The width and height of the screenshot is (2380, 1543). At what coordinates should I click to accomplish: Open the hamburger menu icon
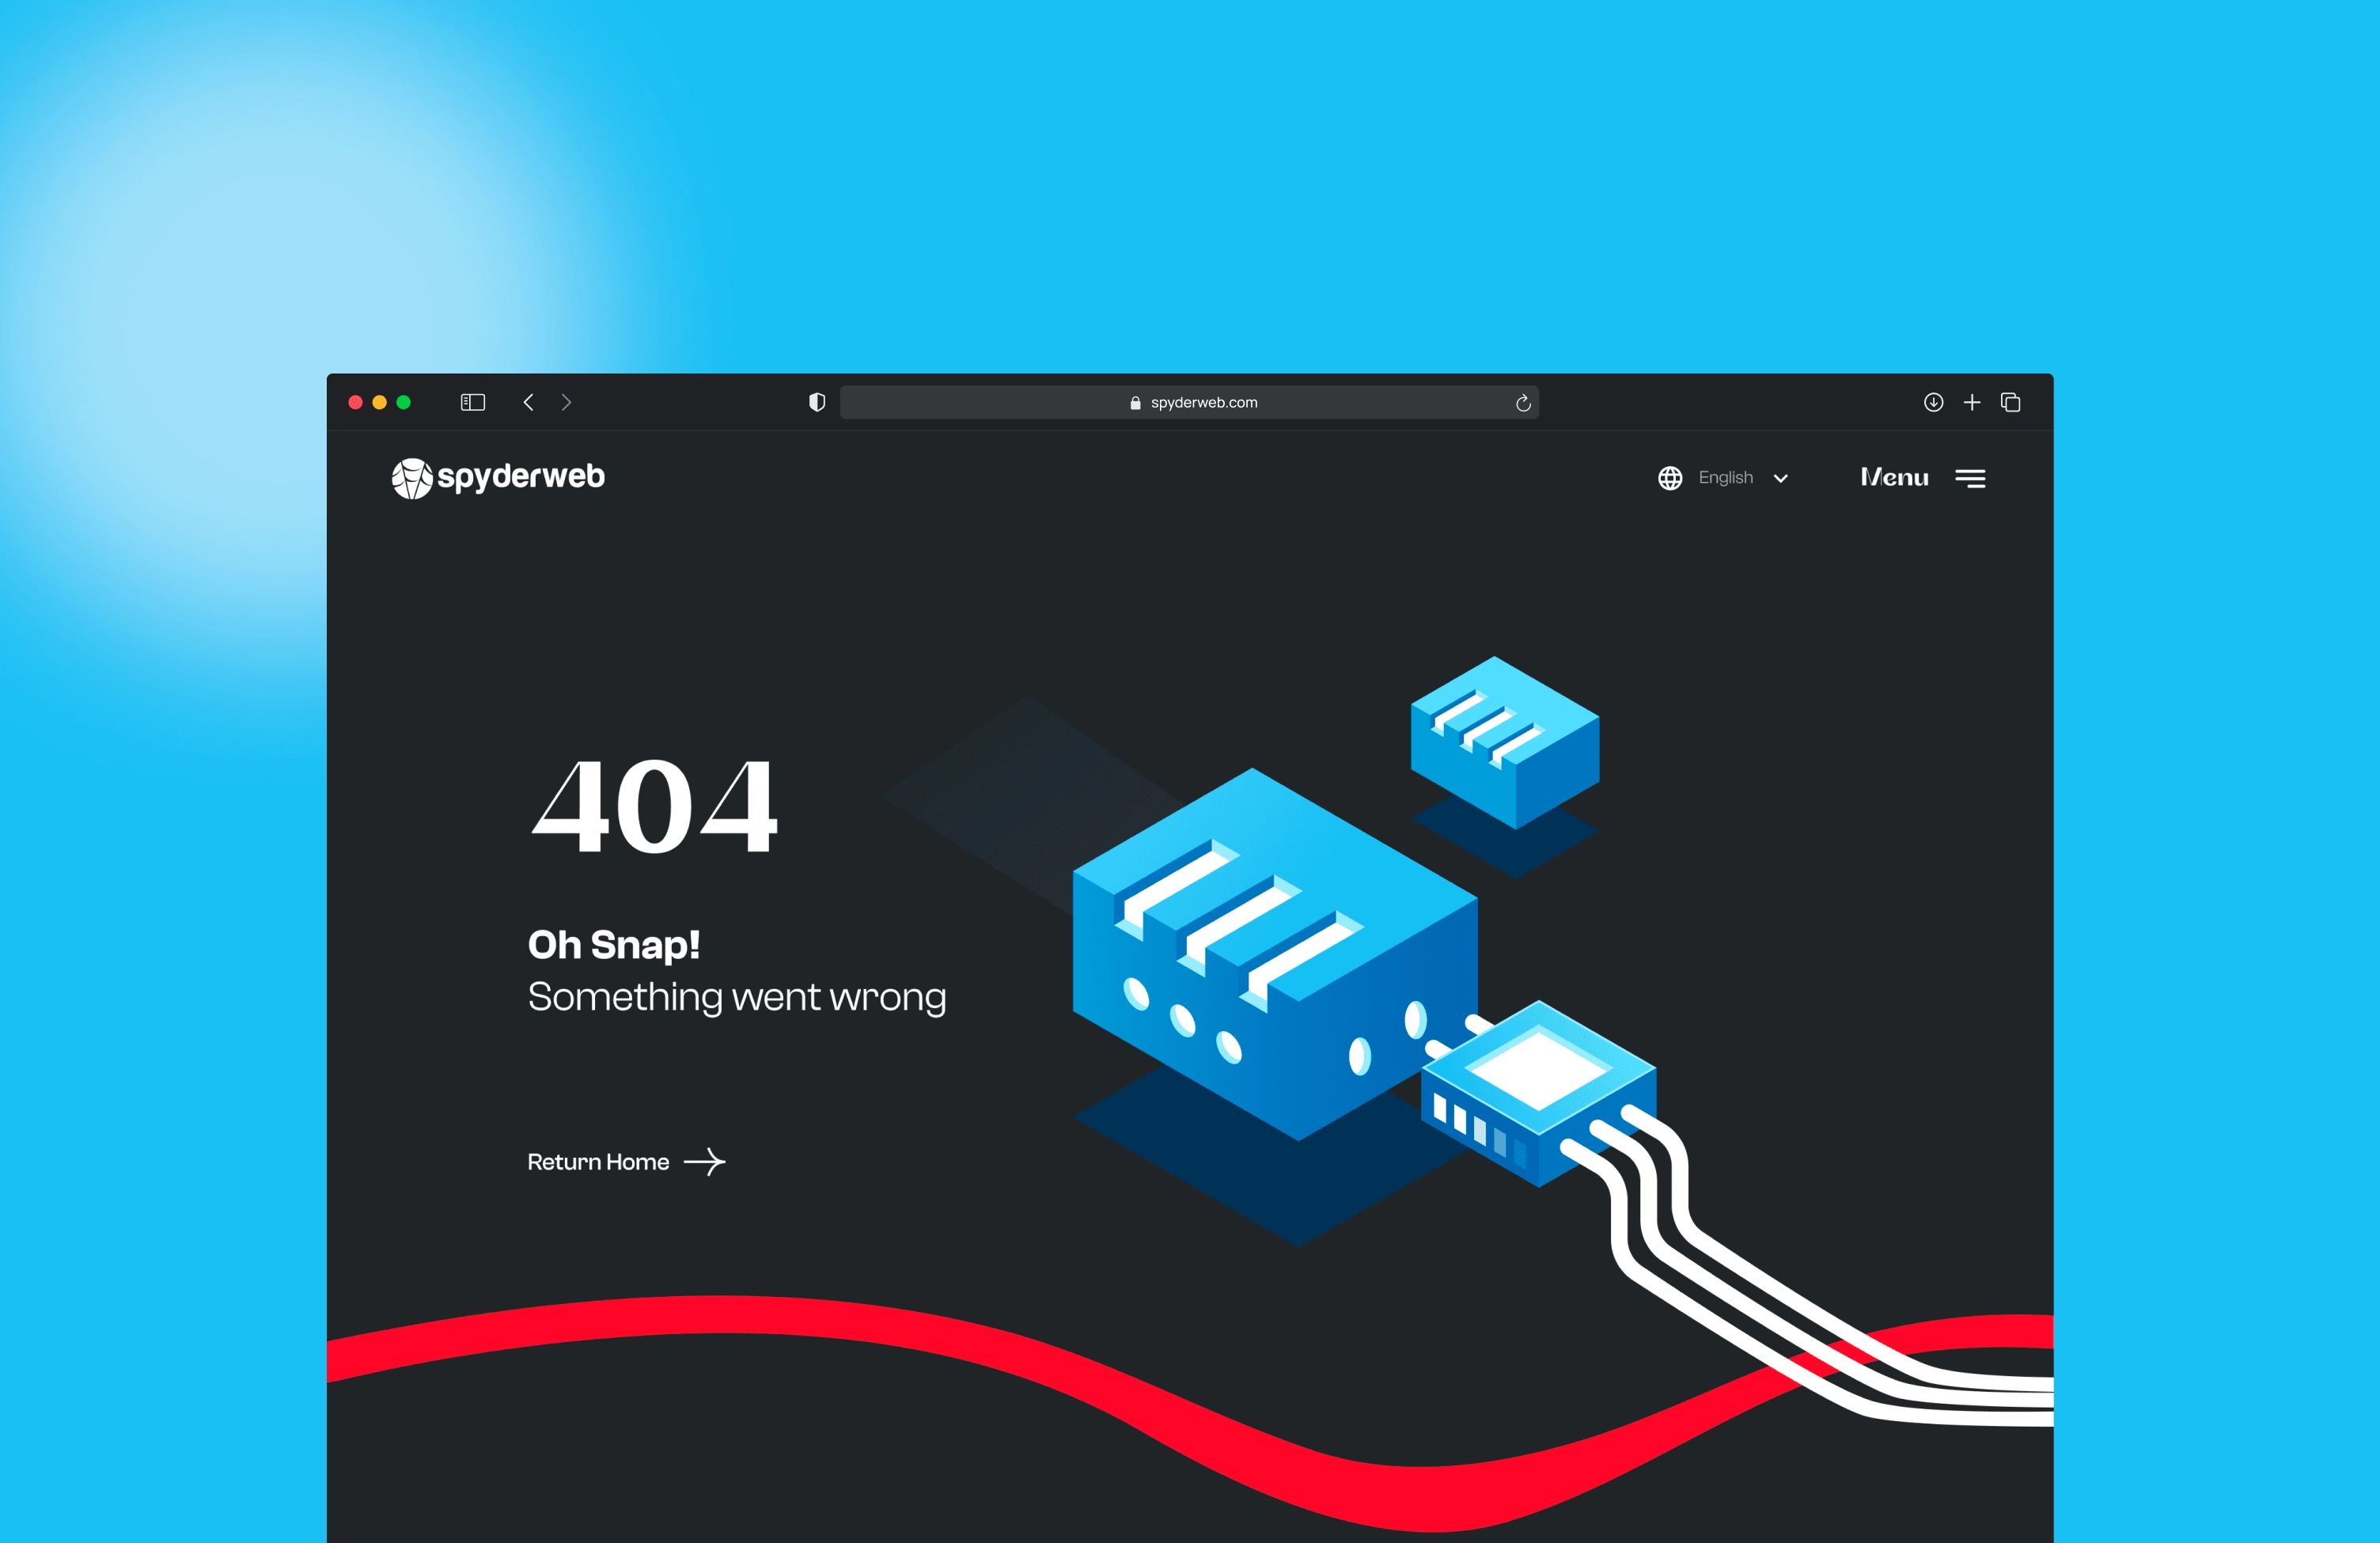[x=1970, y=478]
